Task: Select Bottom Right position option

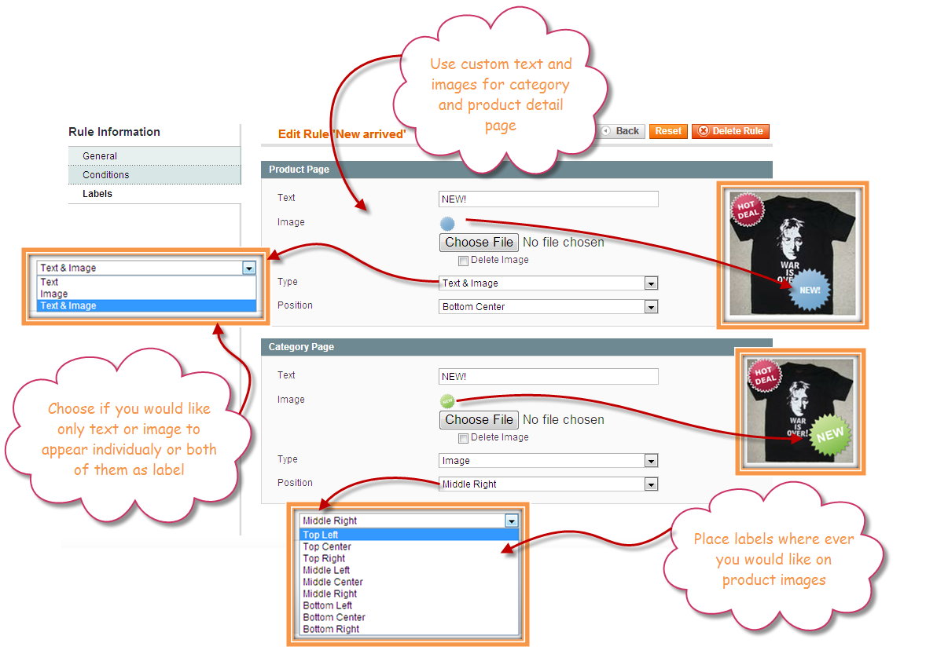Action: coord(331,629)
